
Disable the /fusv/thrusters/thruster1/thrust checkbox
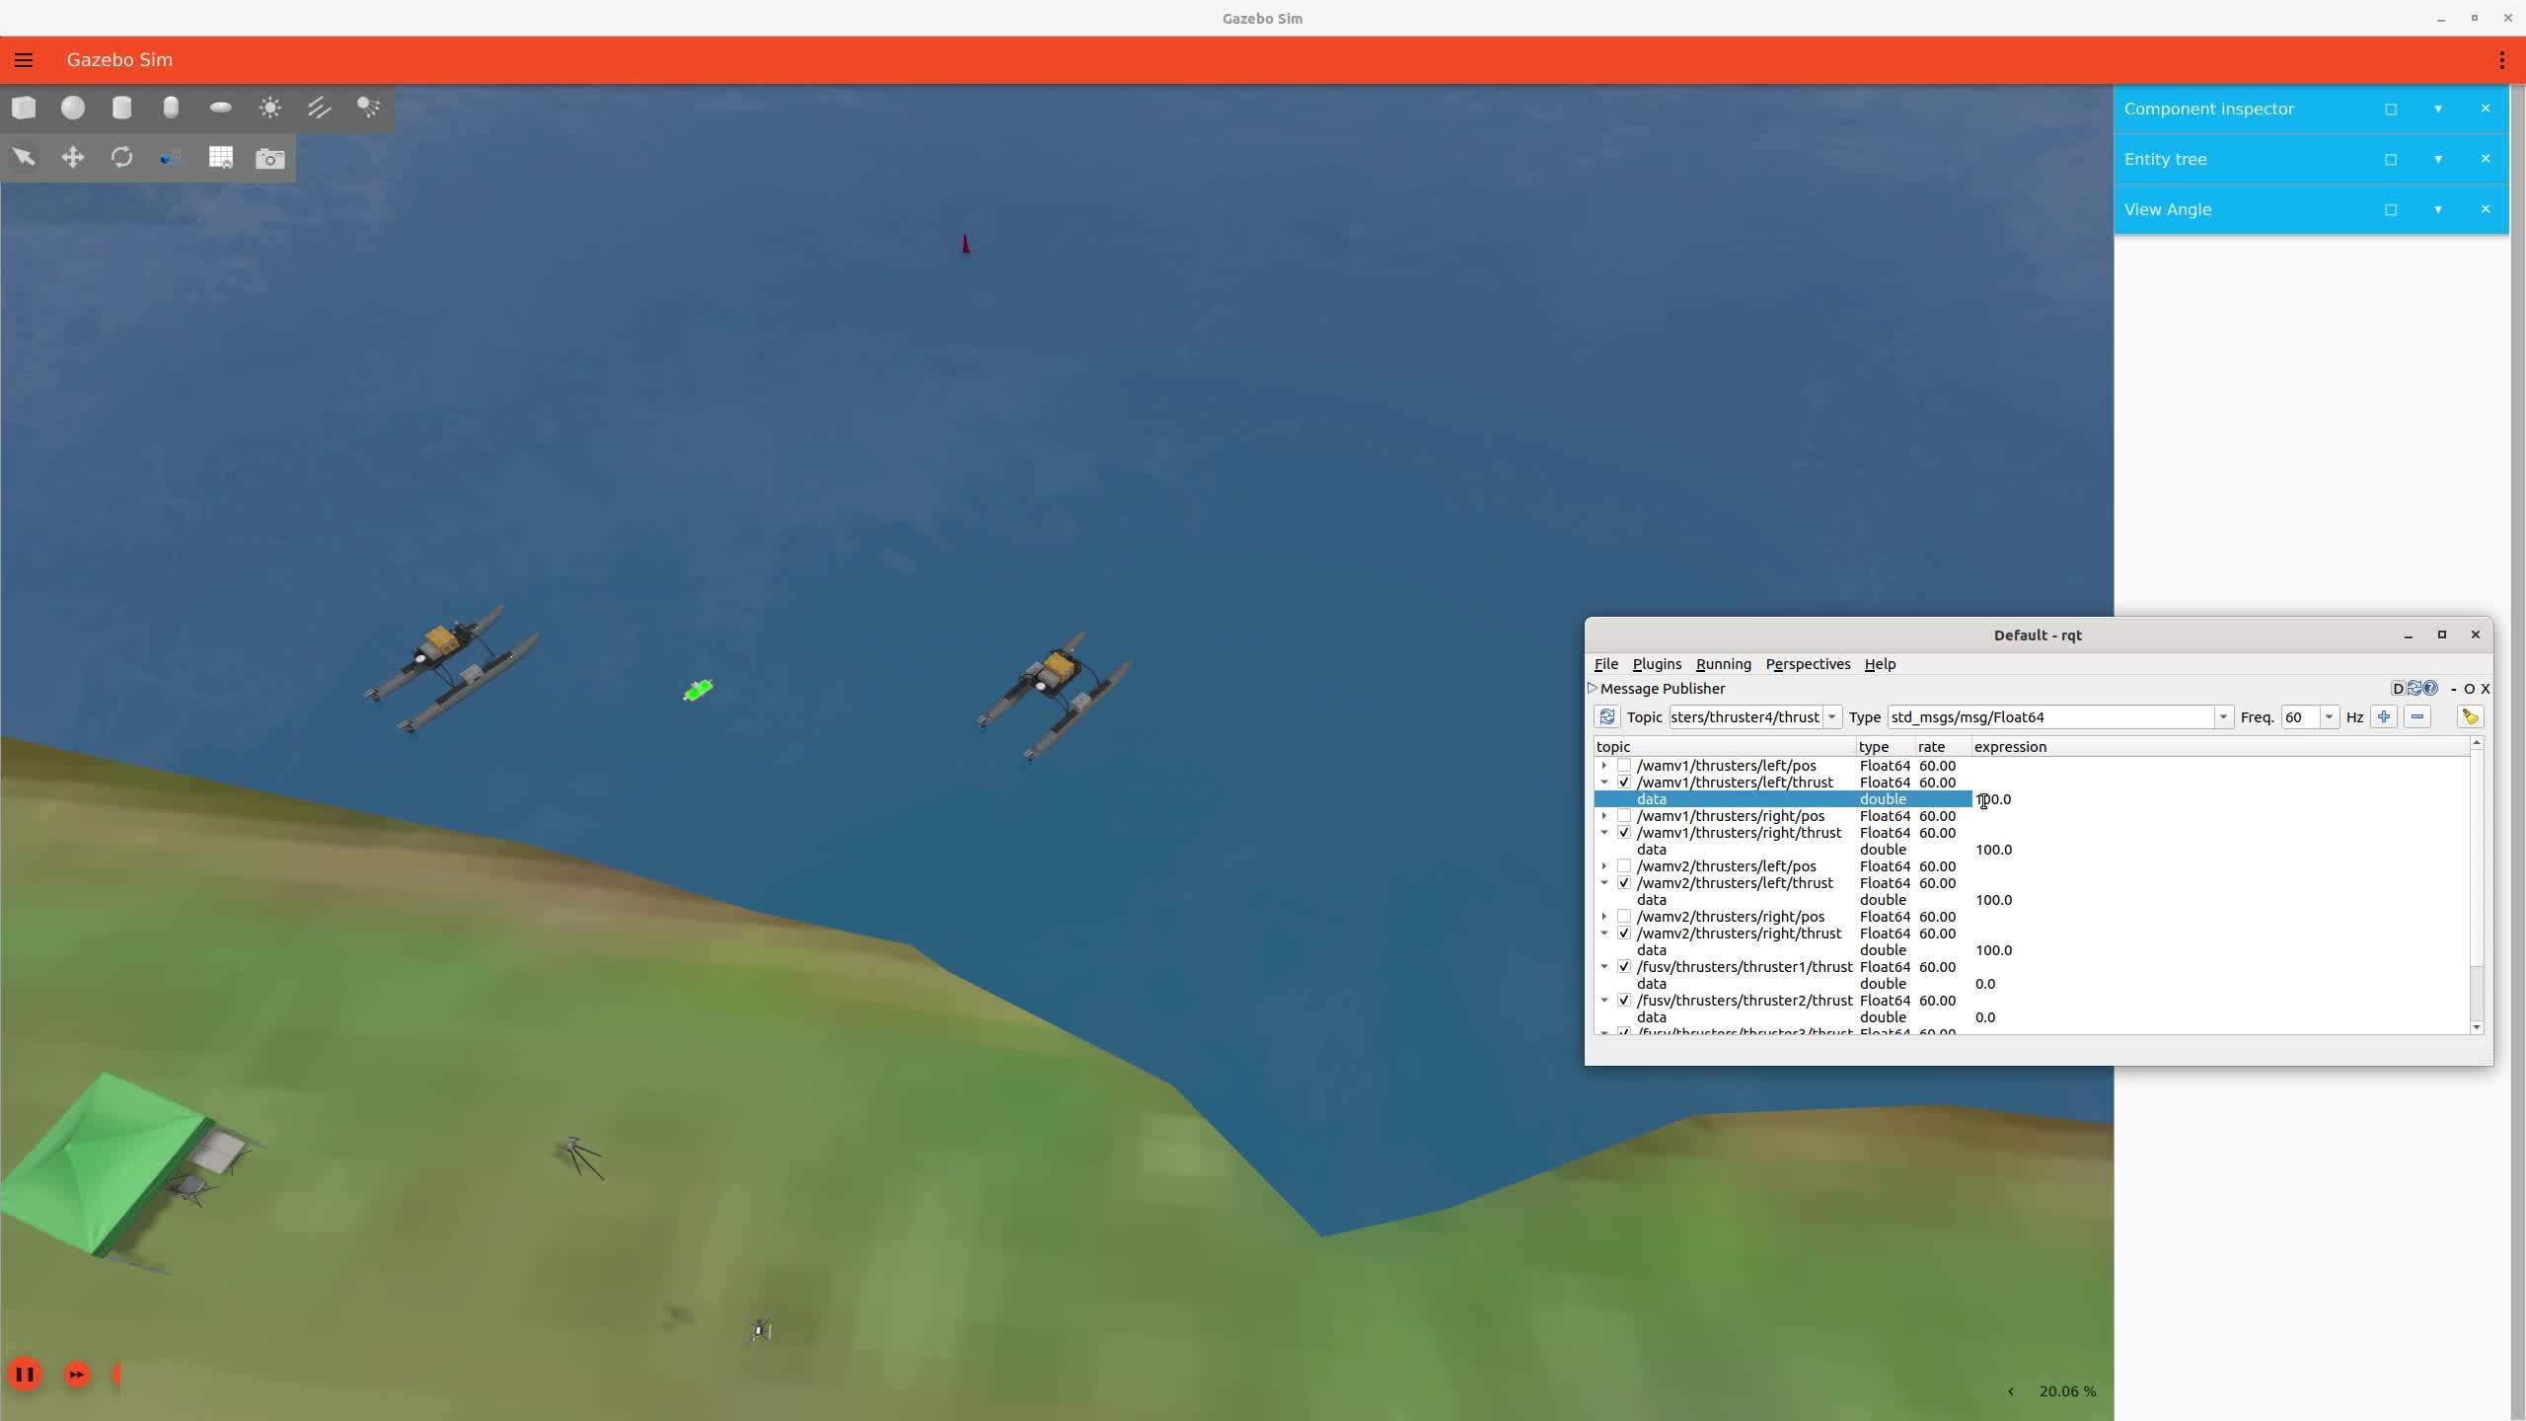click(x=1624, y=967)
